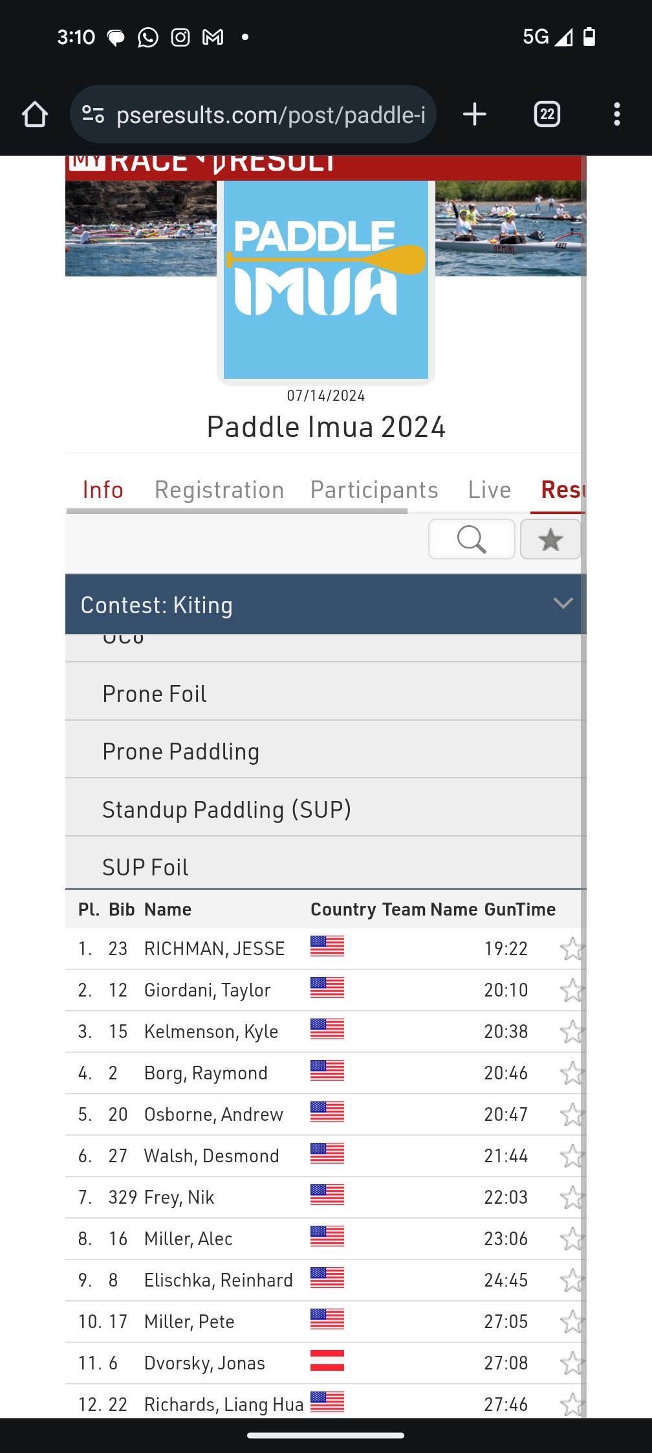Open a new browser tab

(475, 115)
